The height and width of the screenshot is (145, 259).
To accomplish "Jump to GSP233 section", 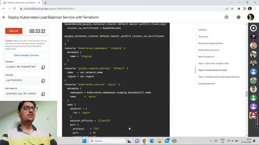I will coord(202,30).
